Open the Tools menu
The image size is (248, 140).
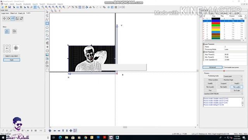point(42,4)
